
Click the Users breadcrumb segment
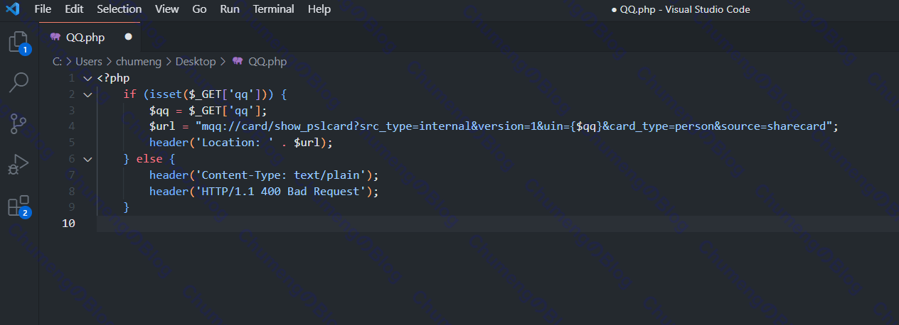pyautogui.click(x=89, y=62)
